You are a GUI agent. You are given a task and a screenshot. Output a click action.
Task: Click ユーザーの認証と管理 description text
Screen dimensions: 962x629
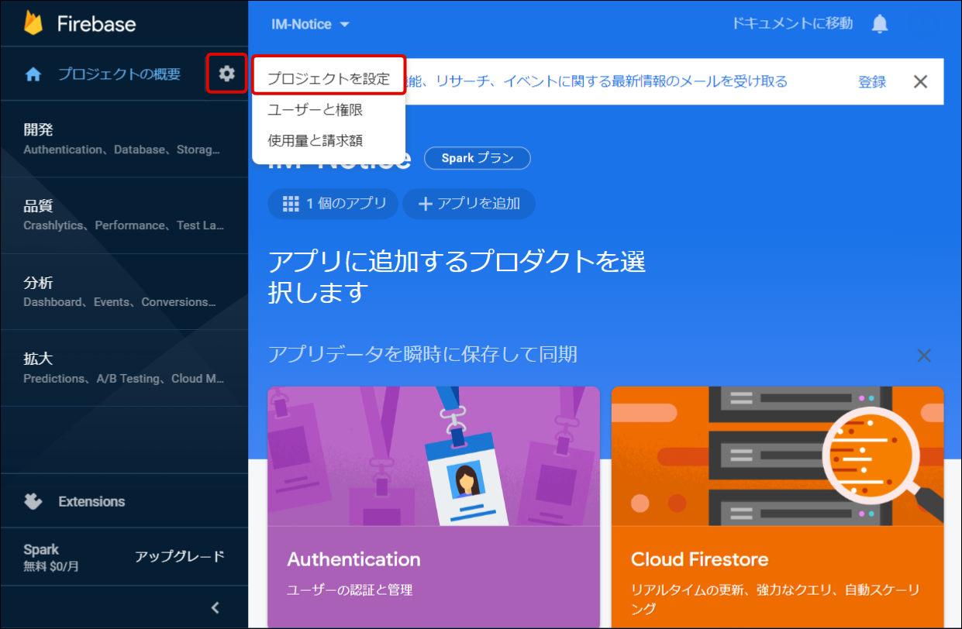(x=350, y=590)
